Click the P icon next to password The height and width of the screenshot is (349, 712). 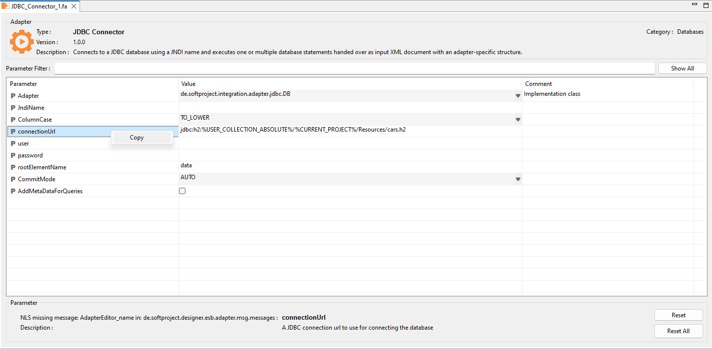coord(13,155)
